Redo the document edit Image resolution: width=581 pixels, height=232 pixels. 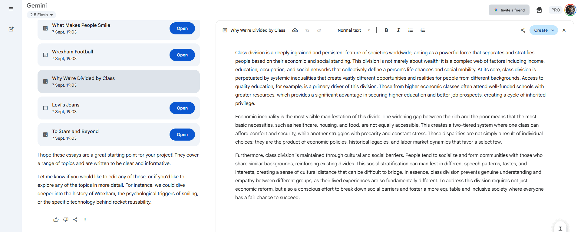(319, 30)
